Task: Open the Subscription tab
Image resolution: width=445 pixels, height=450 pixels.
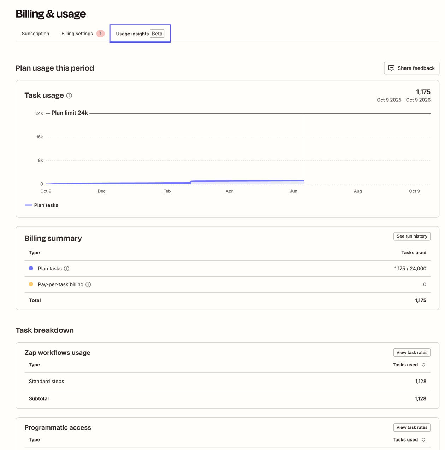Action: [35, 34]
